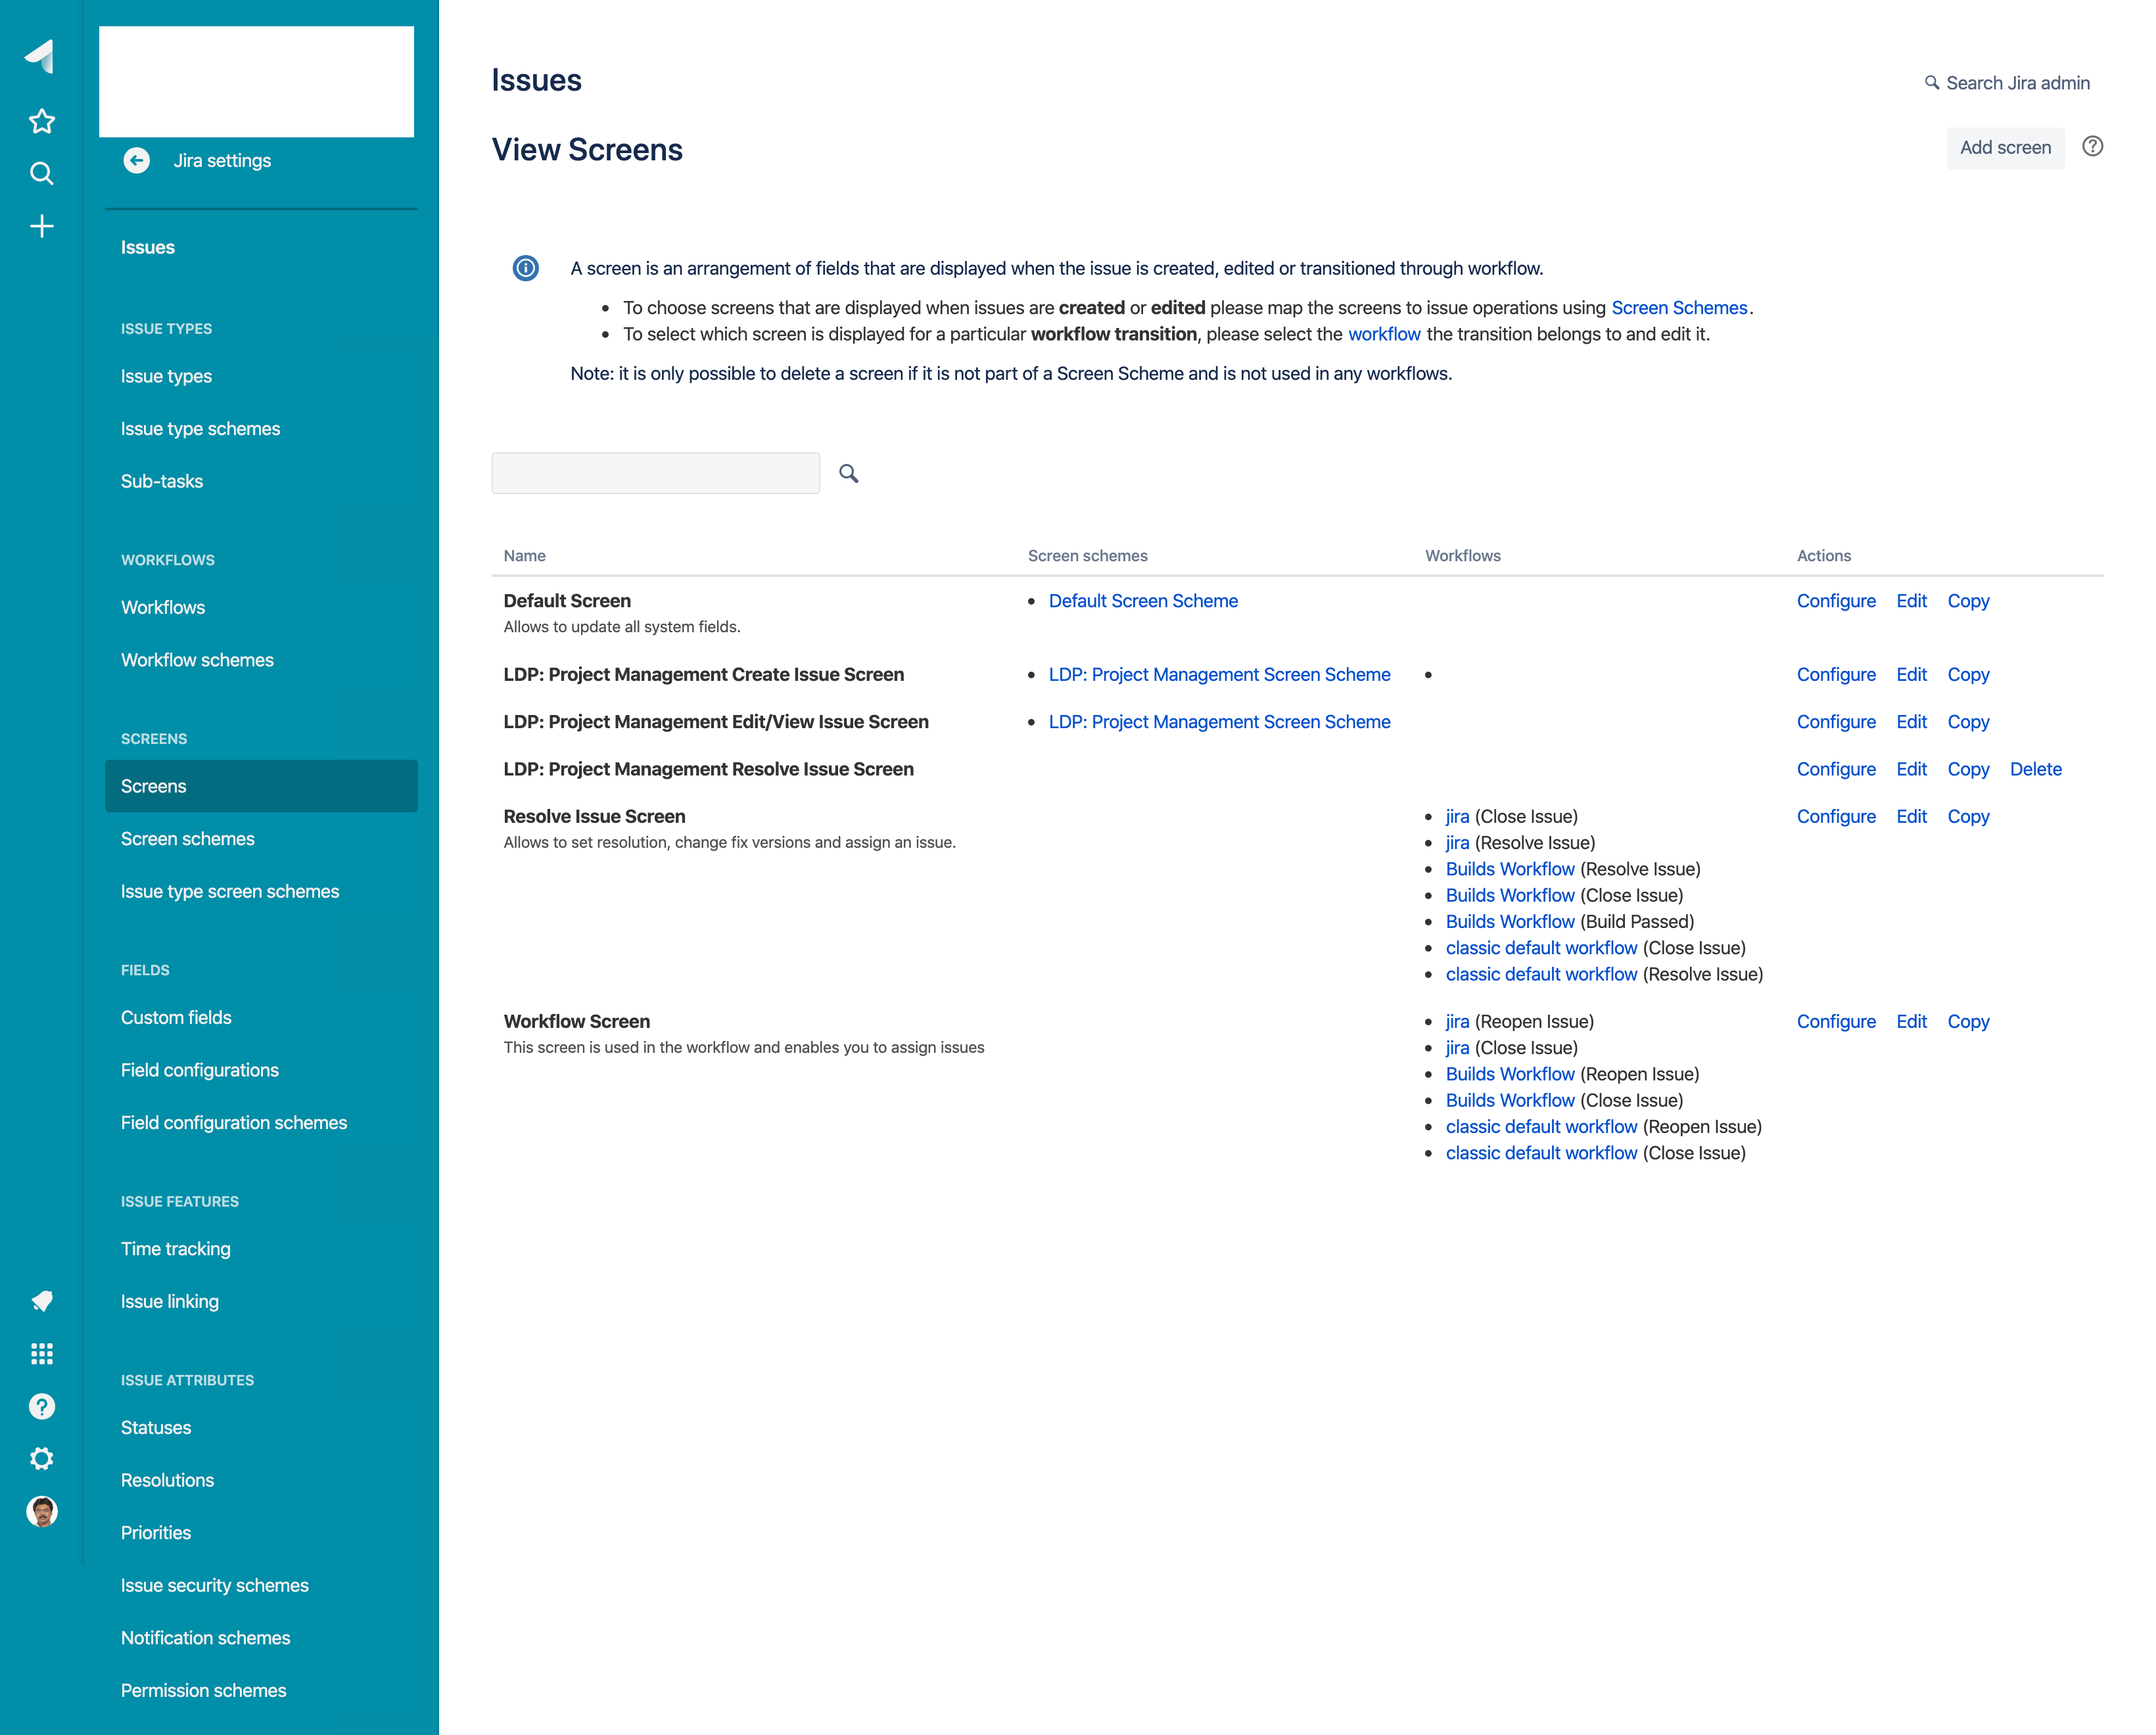
Task: Open the Screen Schemes link in the description
Action: pos(1679,308)
